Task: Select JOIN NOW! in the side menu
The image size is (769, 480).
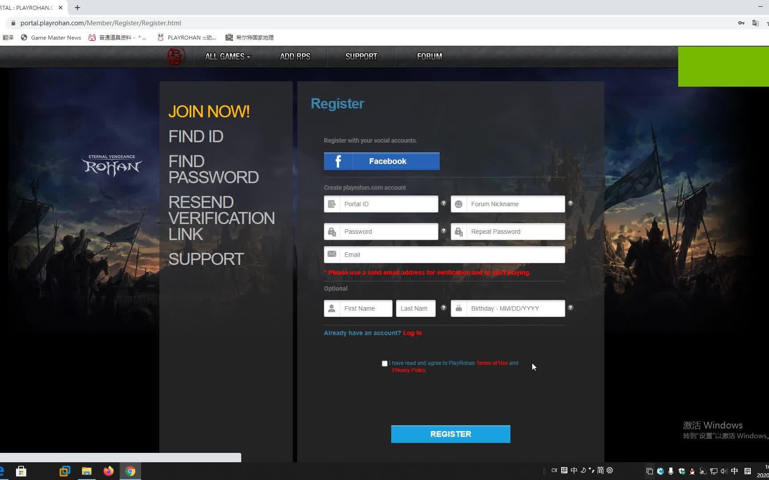Action: coord(209,112)
